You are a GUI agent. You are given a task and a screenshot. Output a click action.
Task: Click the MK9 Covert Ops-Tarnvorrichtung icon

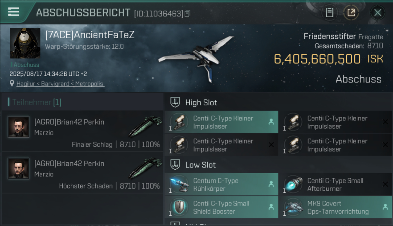[x=293, y=207]
